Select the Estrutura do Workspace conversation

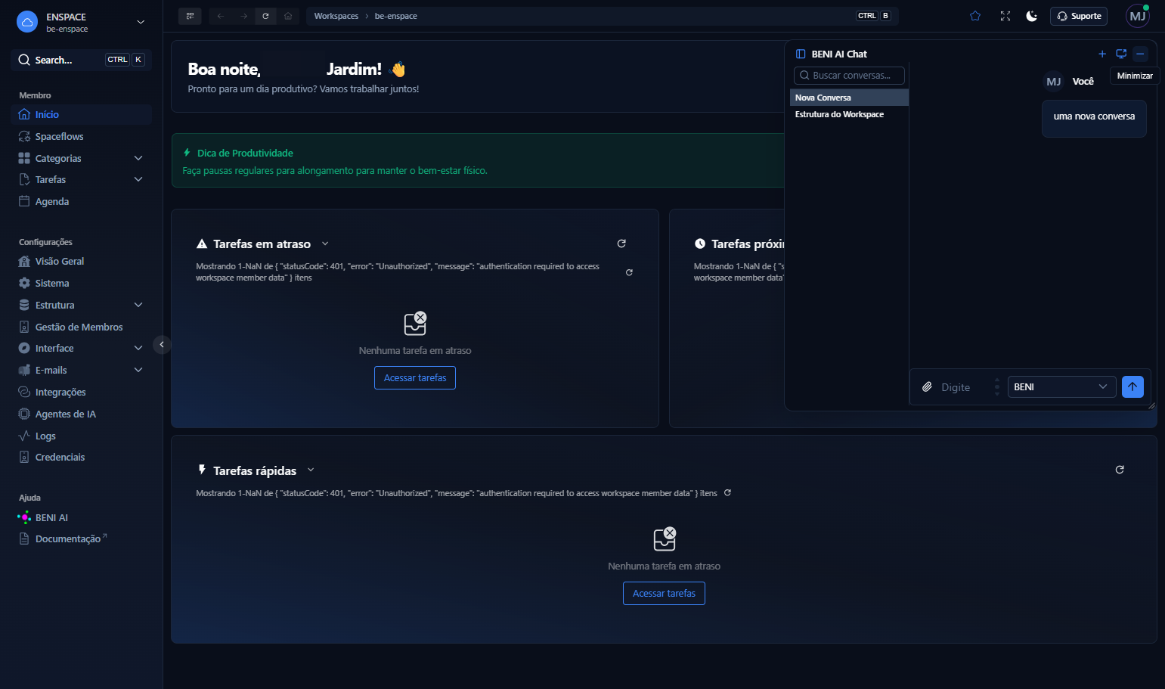(x=849, y=114)
